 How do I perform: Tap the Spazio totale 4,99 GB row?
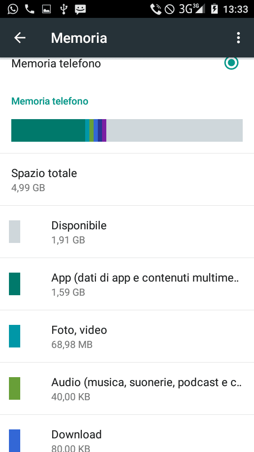point(127,179)
